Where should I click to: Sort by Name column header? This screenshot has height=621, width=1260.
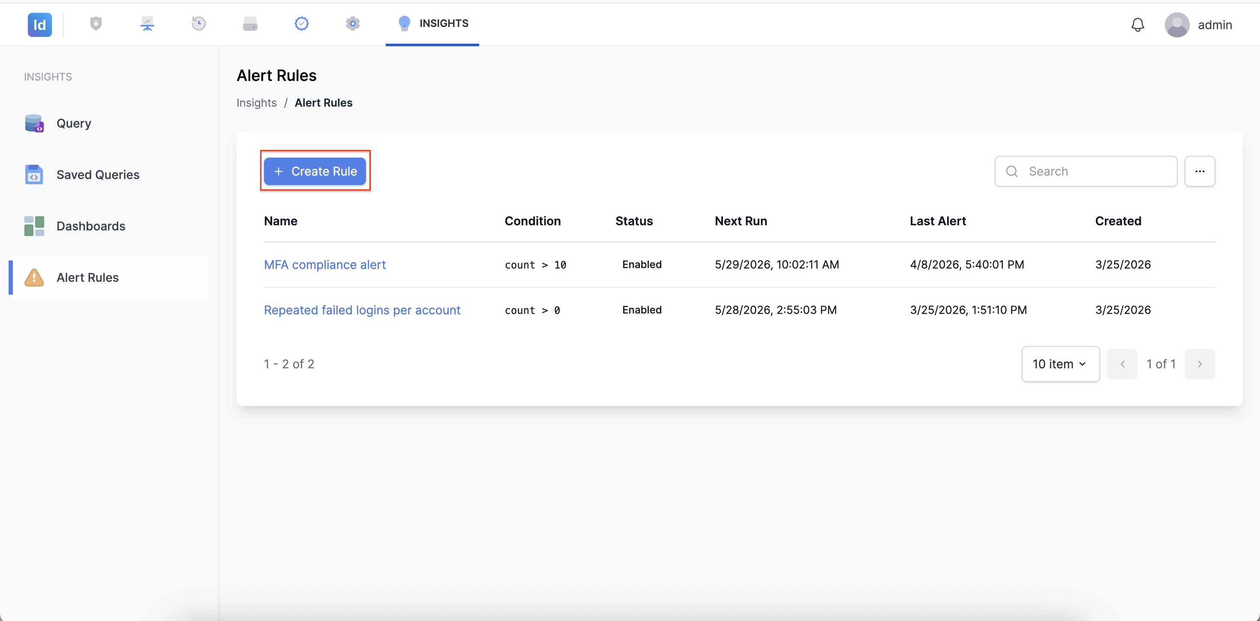[281, 221]
